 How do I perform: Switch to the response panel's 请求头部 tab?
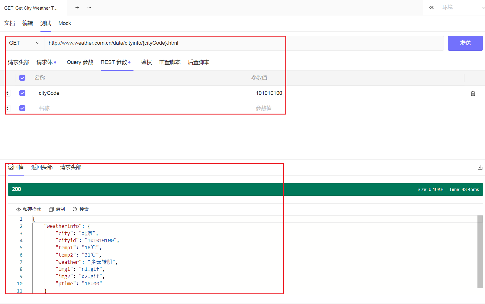tap(71, 167)
